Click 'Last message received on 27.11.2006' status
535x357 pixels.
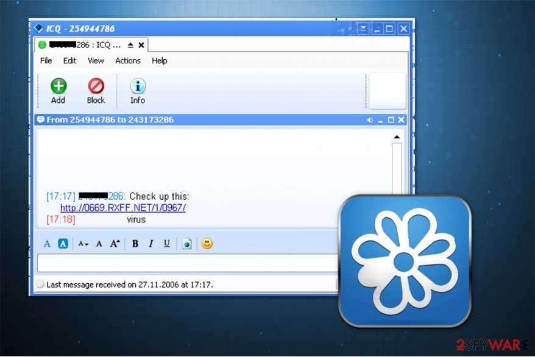click(x=130, y=285)
